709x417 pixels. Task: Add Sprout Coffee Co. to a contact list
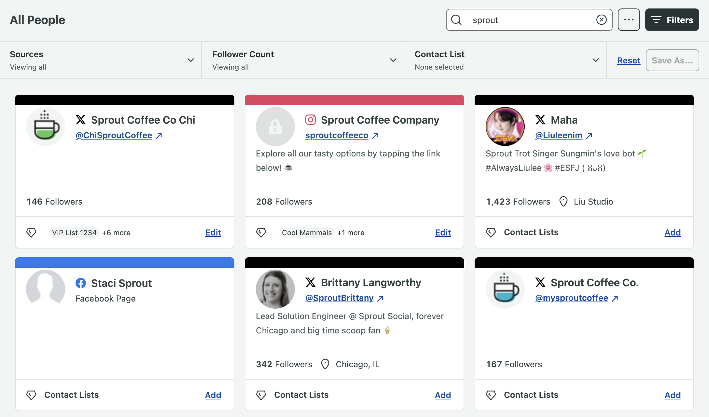673,395
